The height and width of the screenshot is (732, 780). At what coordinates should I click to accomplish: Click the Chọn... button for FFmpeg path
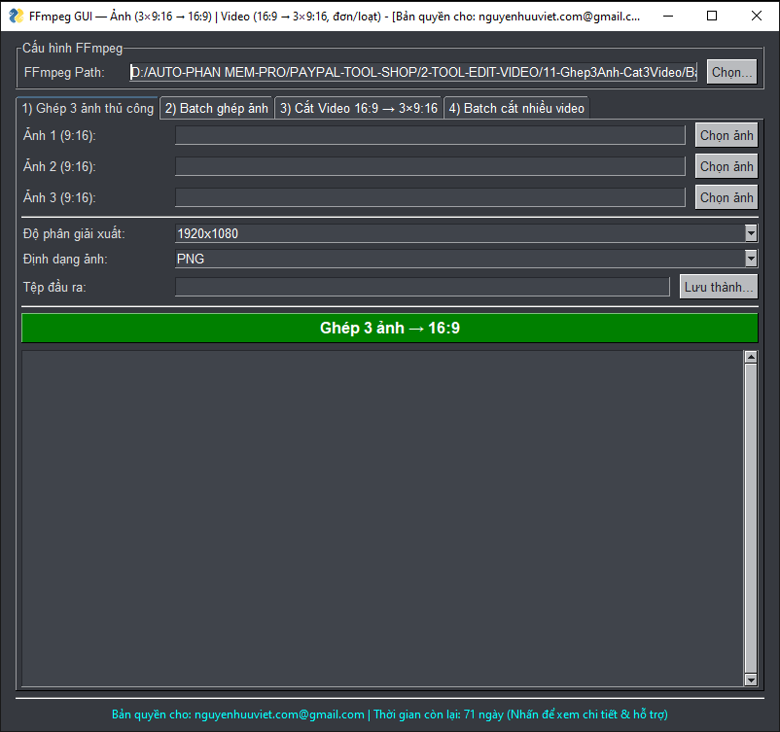pos(731,72)
